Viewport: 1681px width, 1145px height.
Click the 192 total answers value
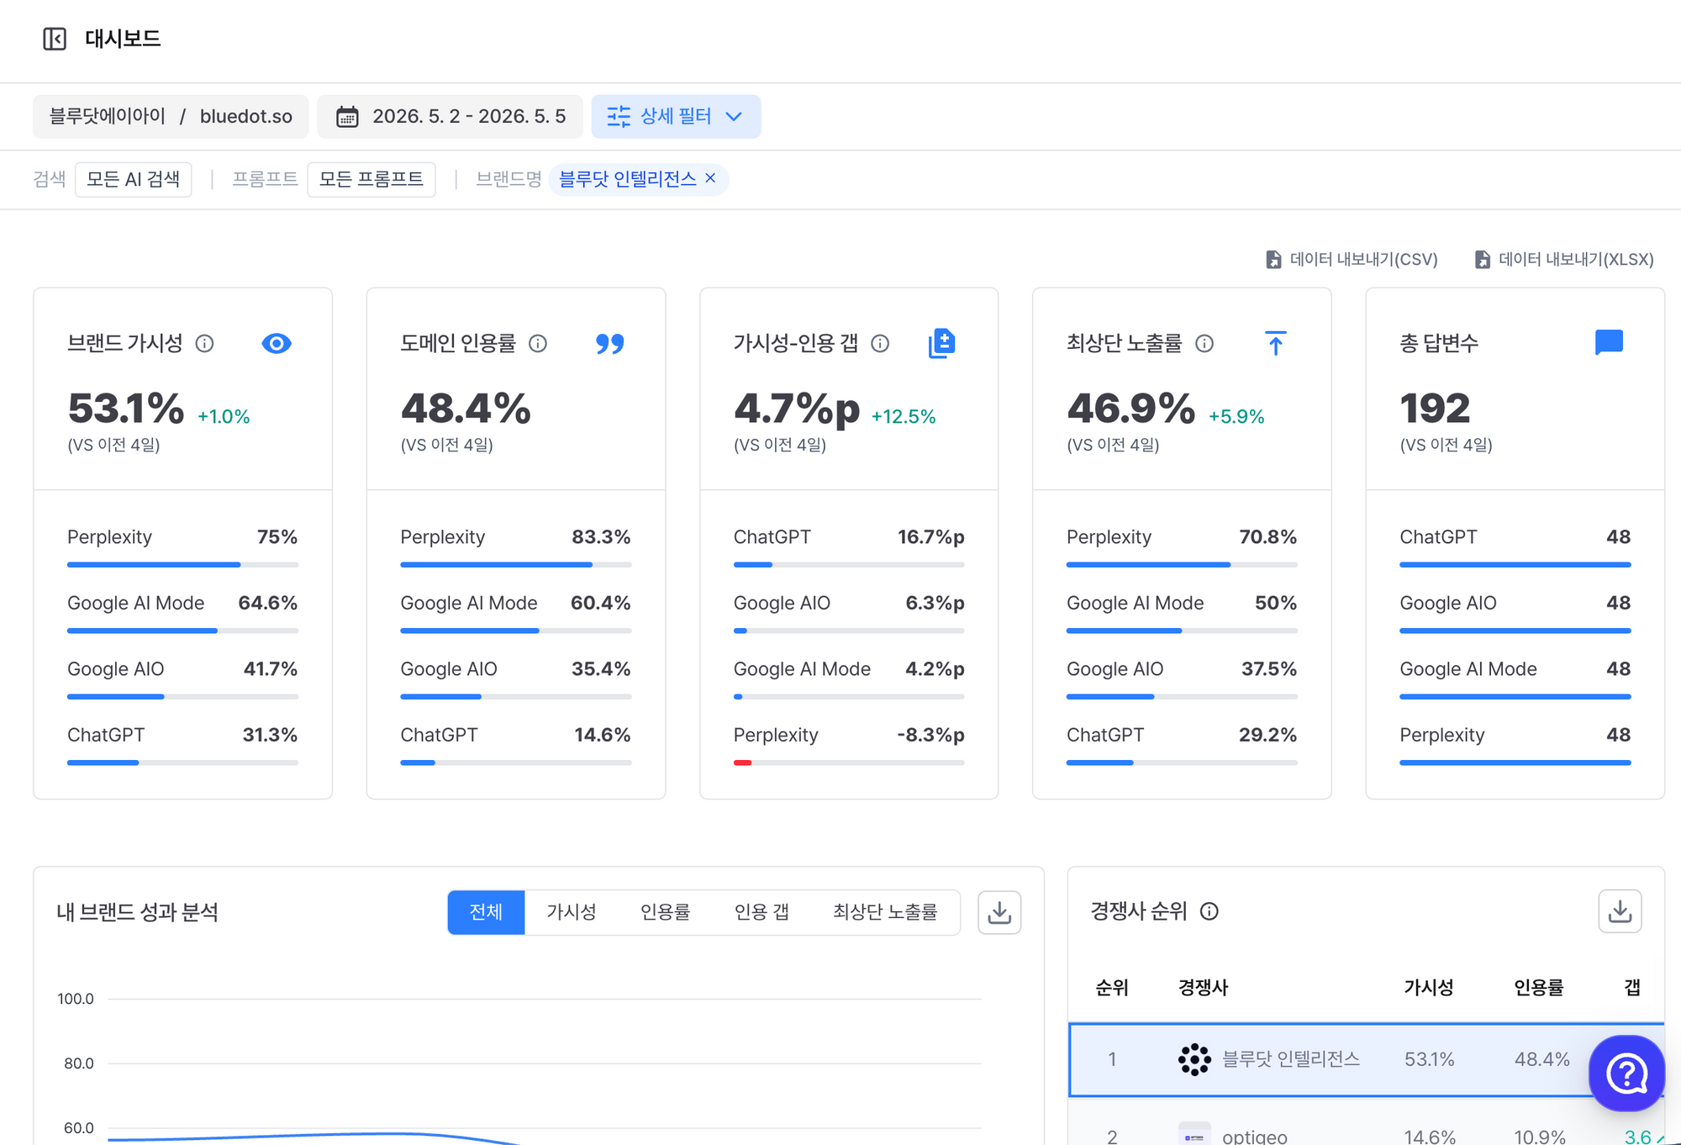tap(1435, 409)
